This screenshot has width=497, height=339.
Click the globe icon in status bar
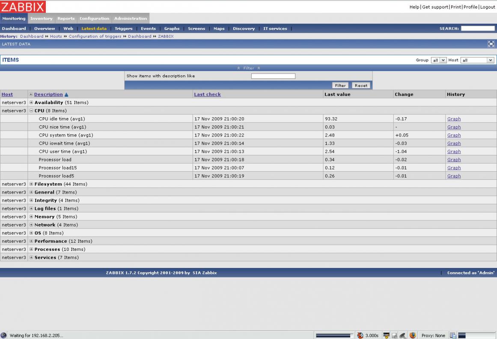pyautogui.click(x=3, y=335)
